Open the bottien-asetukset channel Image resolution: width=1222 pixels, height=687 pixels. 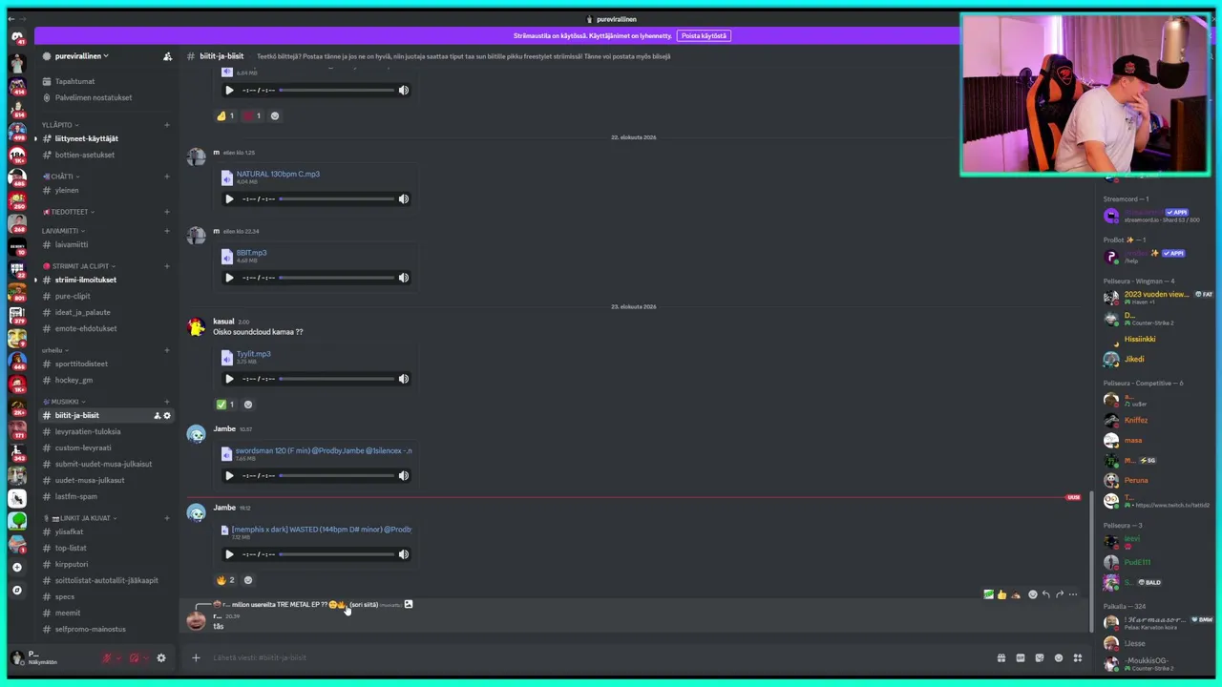point(84,155)
